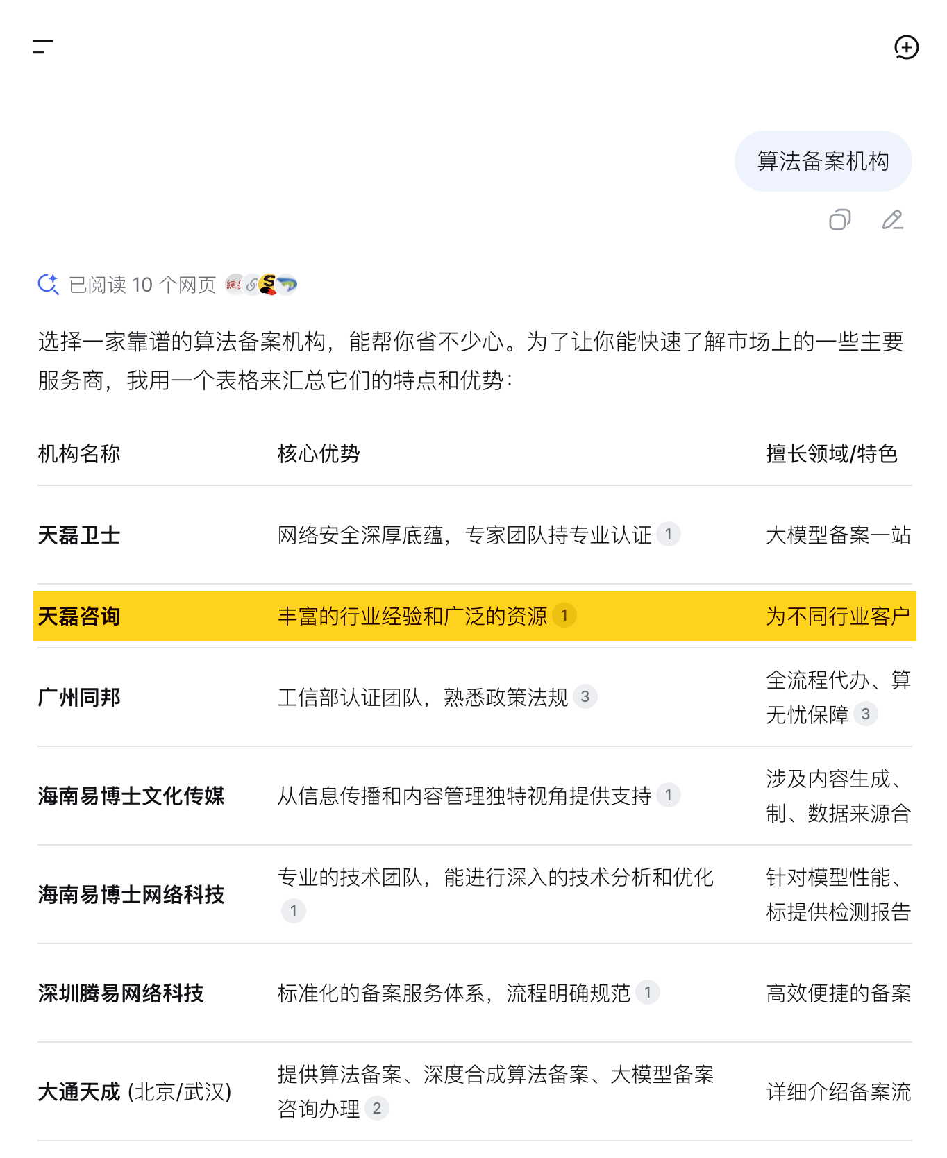The height and width of the screenshot is (1158, 947).
Task: Open the source website icons cluster
Action: pos(262,284)
